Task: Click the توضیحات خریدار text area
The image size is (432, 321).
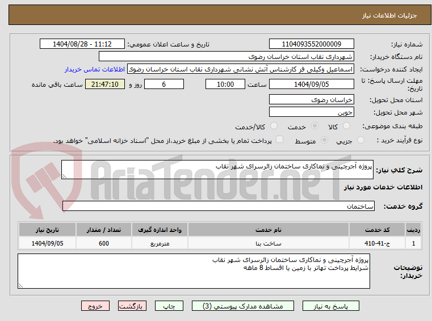Action: 194,271
